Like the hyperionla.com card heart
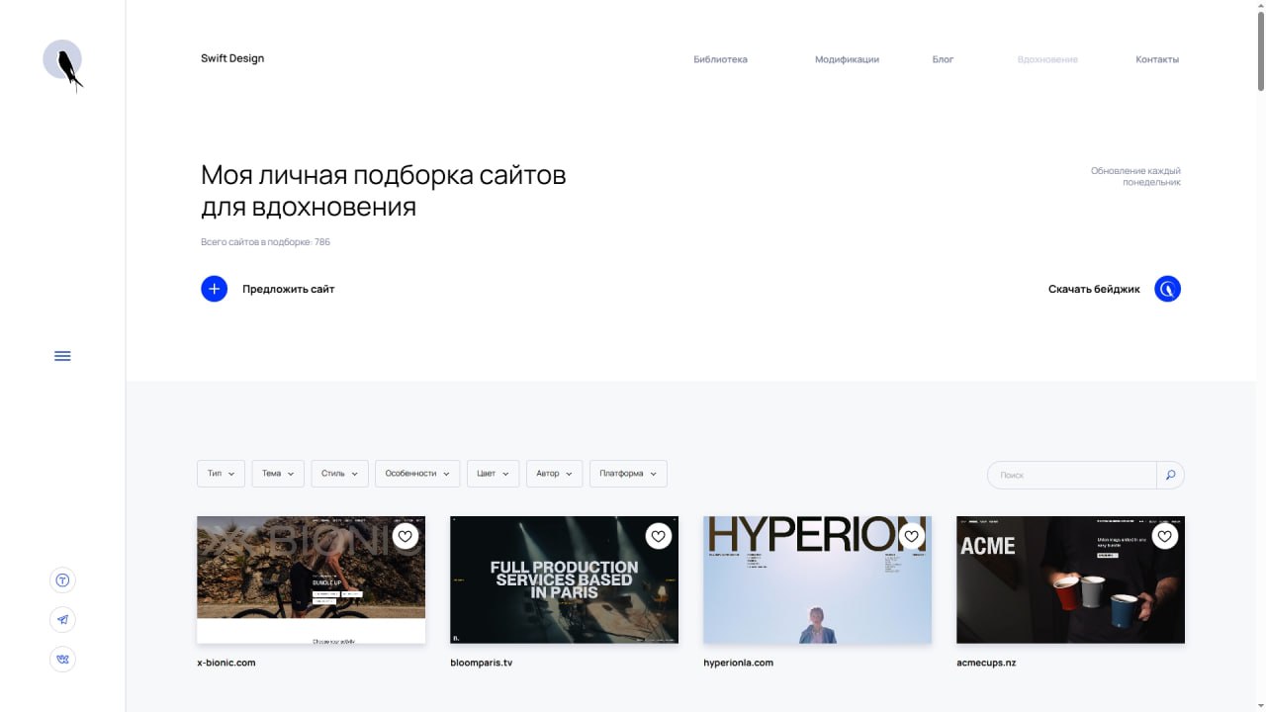The image size is (1266, 712). click(x=911, y=536)
